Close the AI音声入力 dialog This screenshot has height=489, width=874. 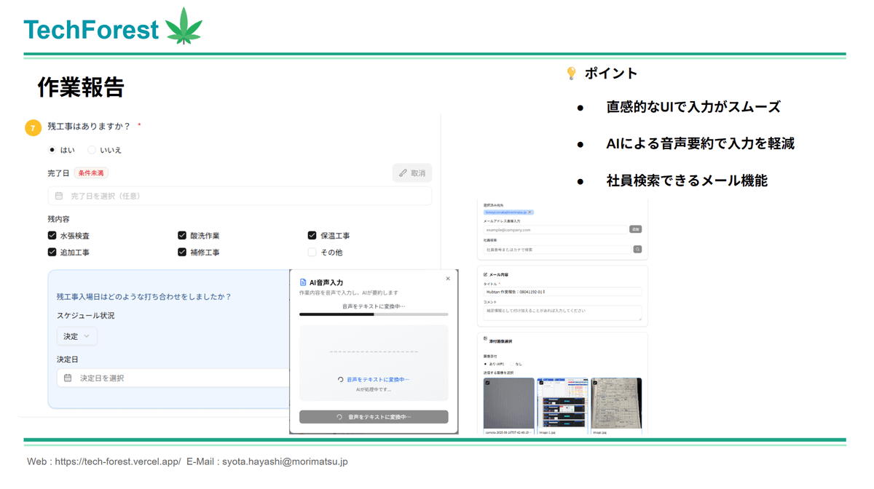pyautogui.click(x=449, y=277)
